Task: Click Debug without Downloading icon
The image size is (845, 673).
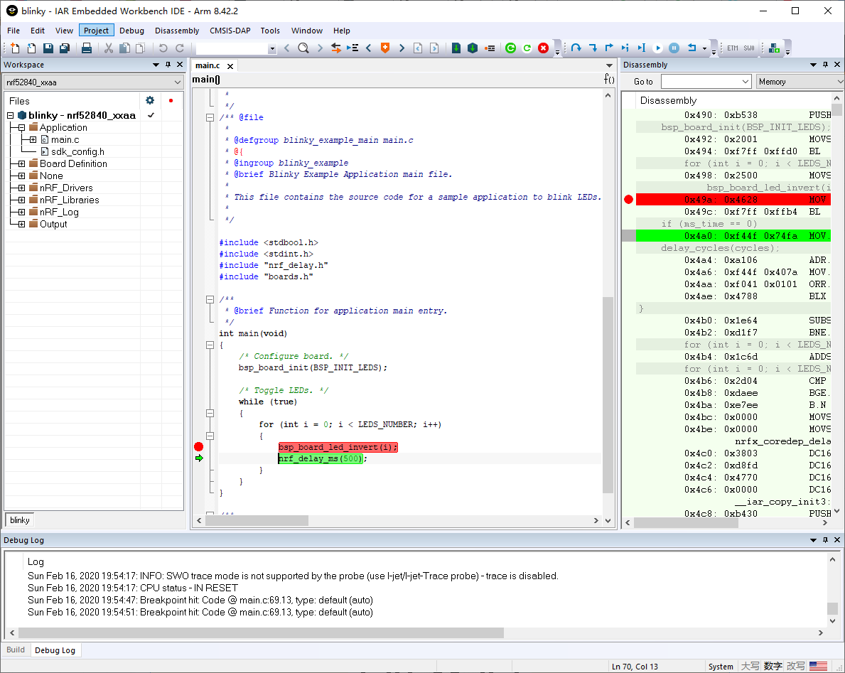Action: [x=527, y=48]
